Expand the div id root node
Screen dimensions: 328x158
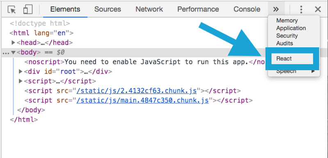point(20,71)
